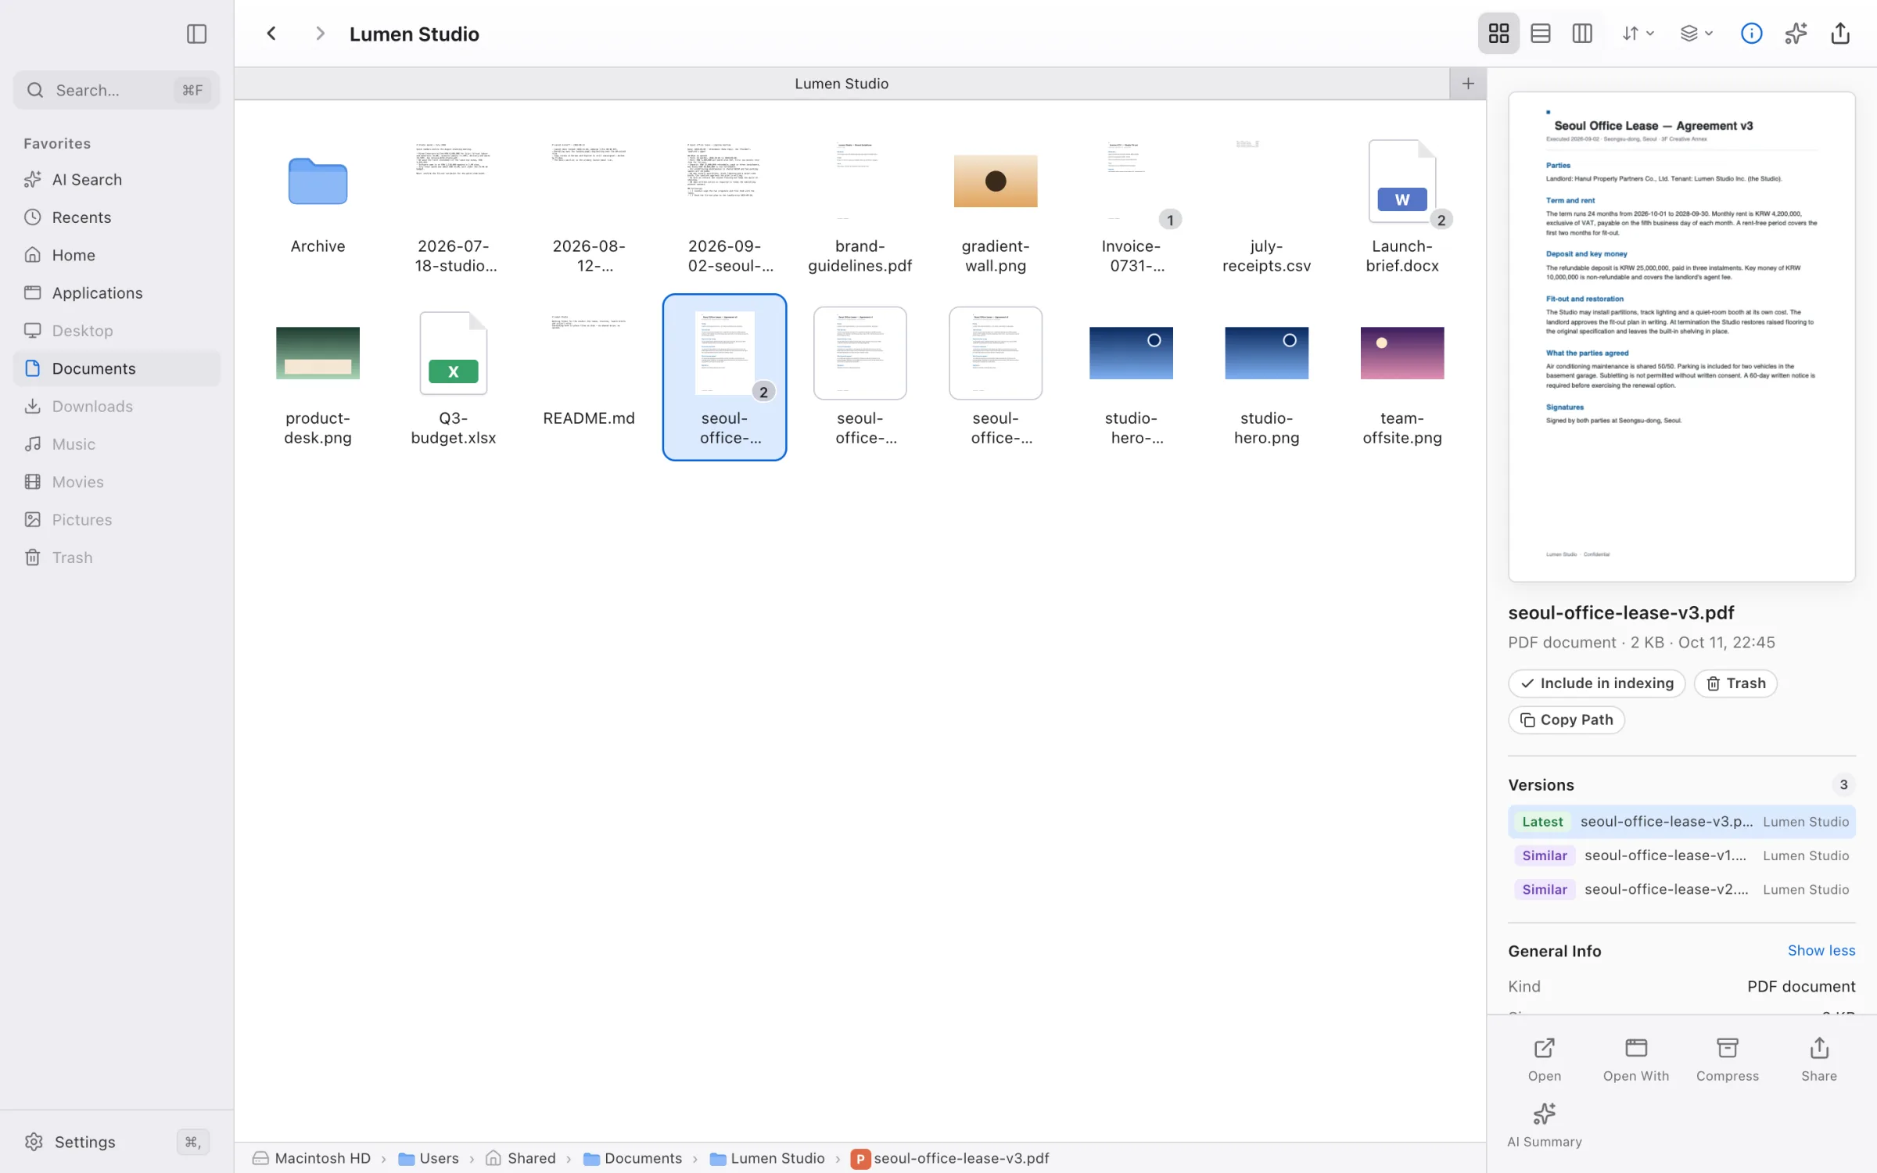Screen dimensions: 1877x1173
Task: Generate an AI Summary of the file
Action: pyautogui.click(x=1544, y=1125)
